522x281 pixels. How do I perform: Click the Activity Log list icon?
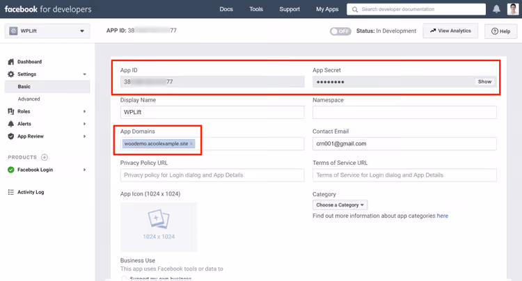(11, 192)
